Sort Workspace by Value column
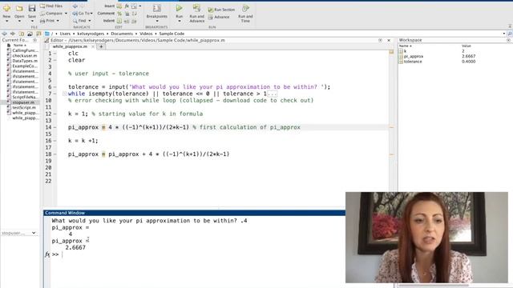 (x=467, y=46)
